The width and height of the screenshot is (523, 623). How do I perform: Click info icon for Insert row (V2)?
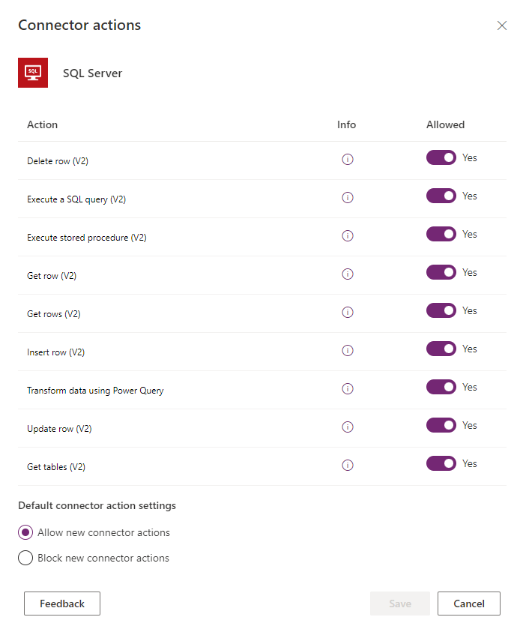347,351
